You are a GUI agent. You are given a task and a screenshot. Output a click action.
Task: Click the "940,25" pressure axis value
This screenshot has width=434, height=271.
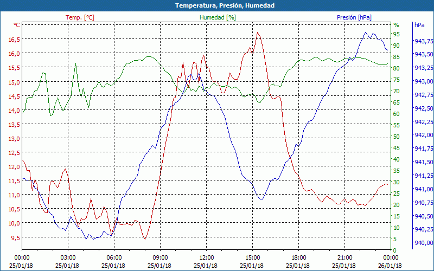click(424, 229)
